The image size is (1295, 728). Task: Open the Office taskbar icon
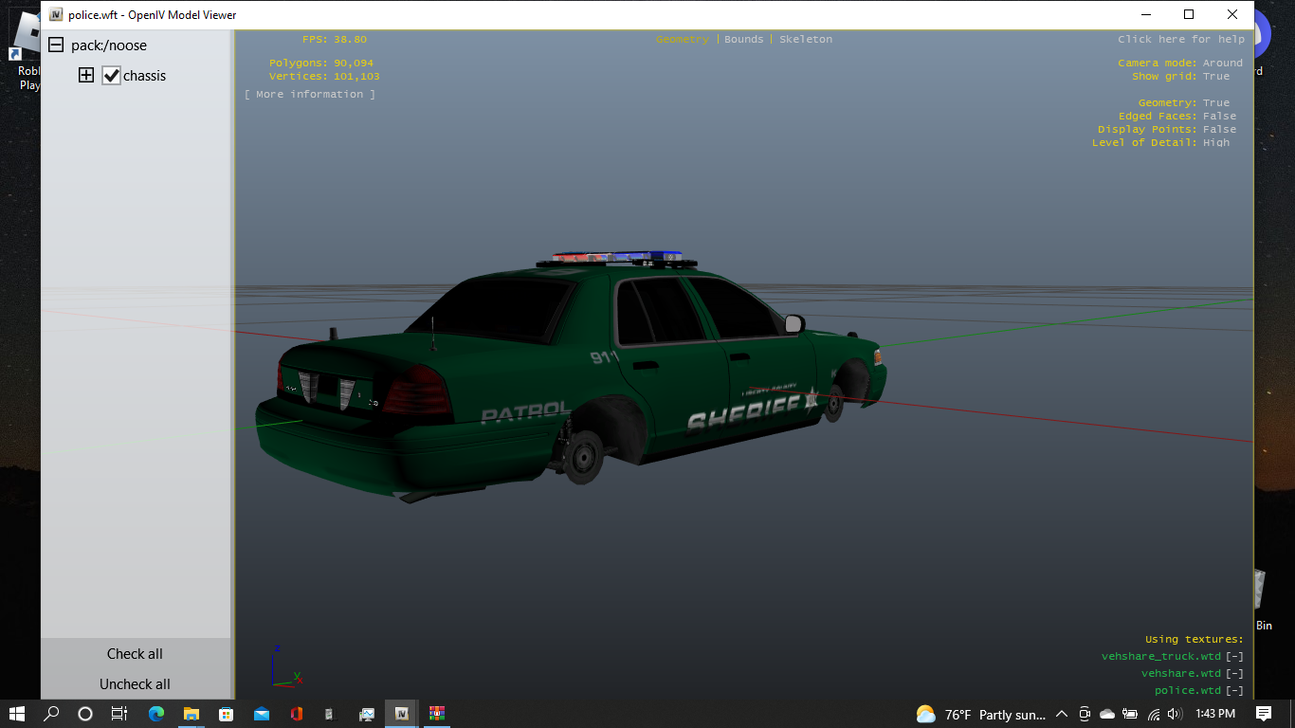(296, 714)
